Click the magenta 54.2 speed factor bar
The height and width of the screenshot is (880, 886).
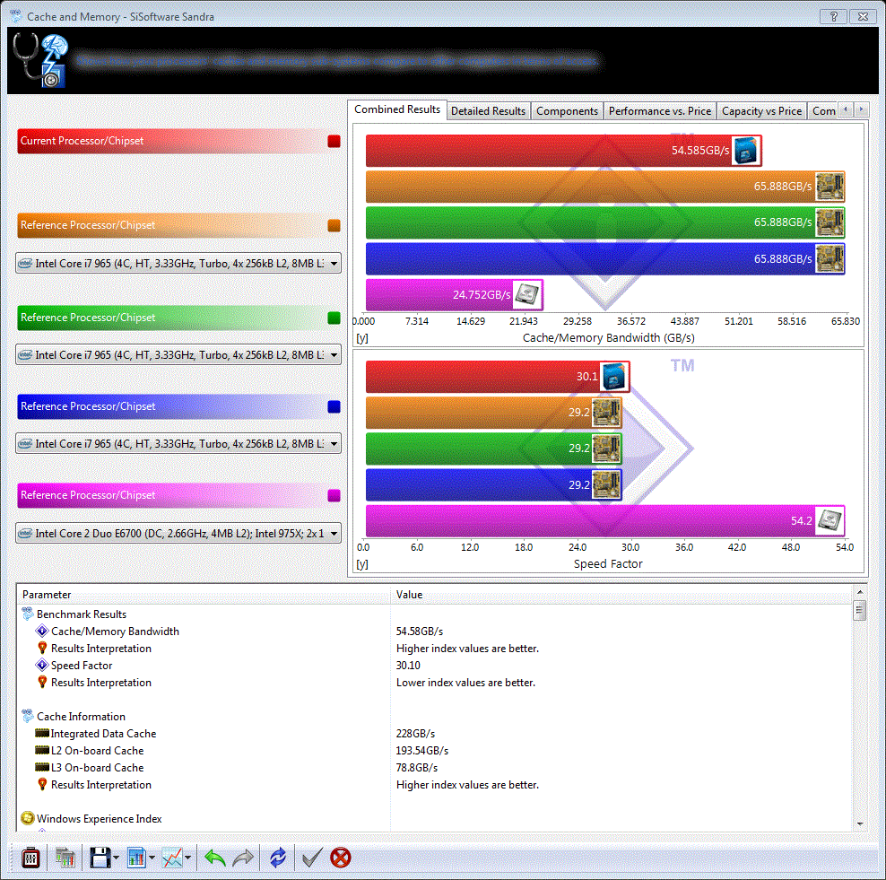[x=605, y=520]
